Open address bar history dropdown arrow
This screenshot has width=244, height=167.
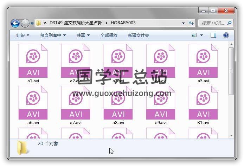point(183,23)
